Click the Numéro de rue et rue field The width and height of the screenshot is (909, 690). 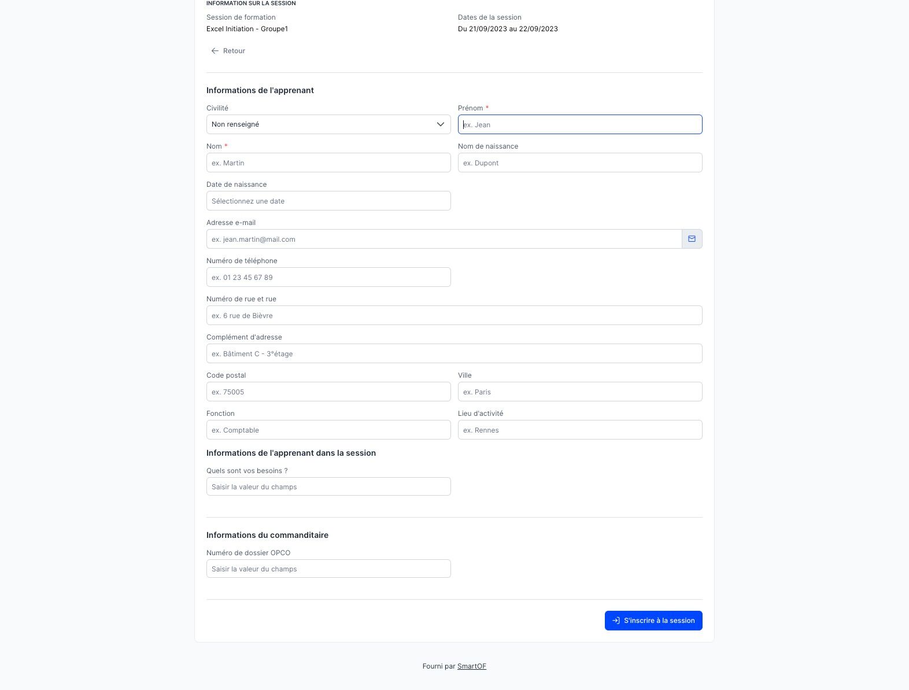pos(454,315)
